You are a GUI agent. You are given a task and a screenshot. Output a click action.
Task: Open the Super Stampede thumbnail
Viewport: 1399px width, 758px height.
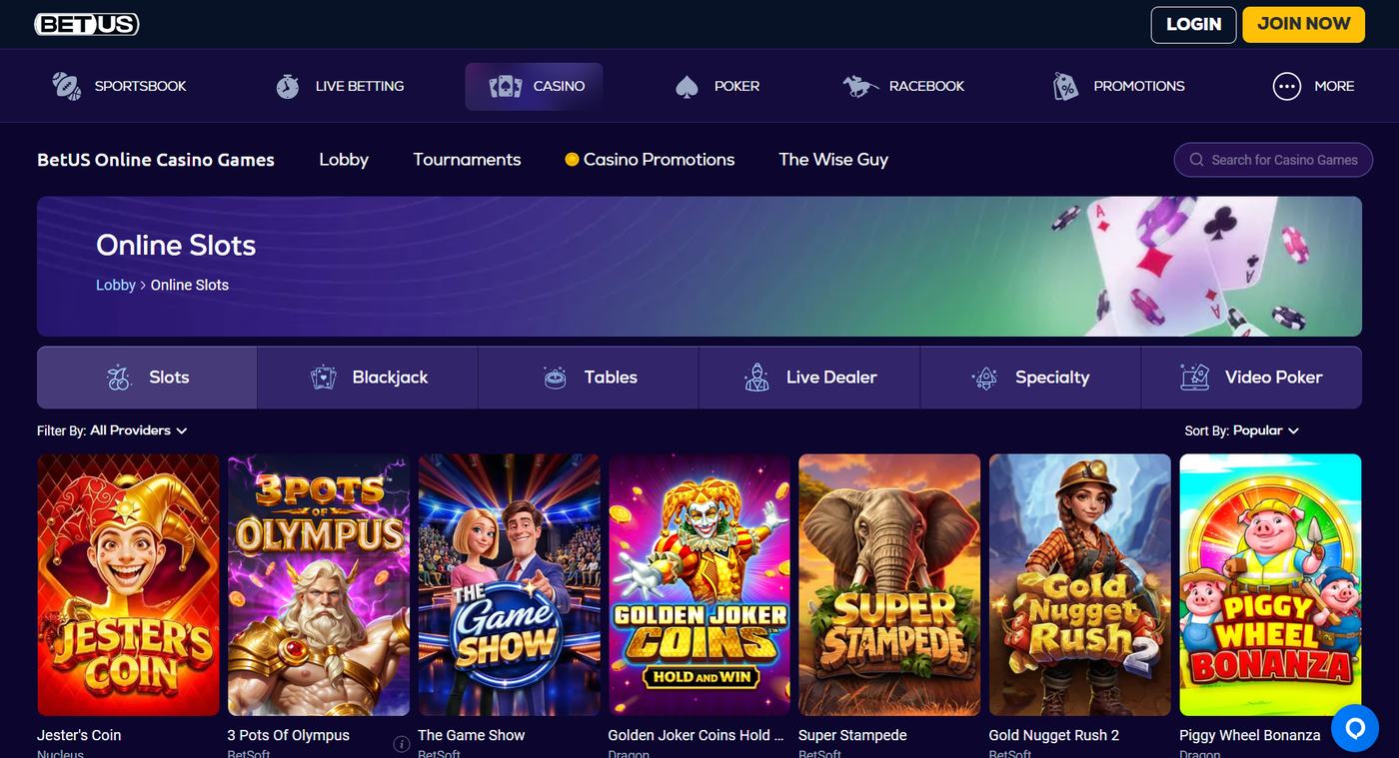tap(889, 585)
